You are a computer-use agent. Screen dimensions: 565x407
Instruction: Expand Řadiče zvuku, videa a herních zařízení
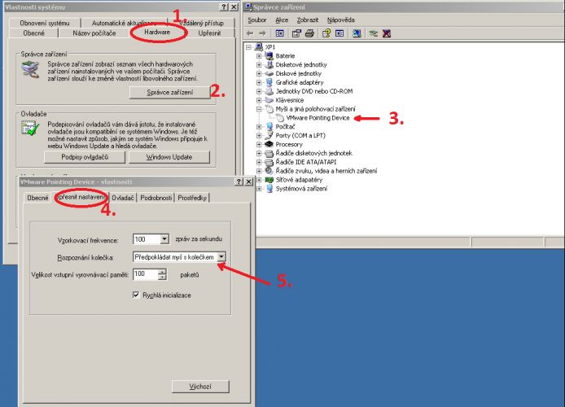pyautogui.click(x=259, y=171)
